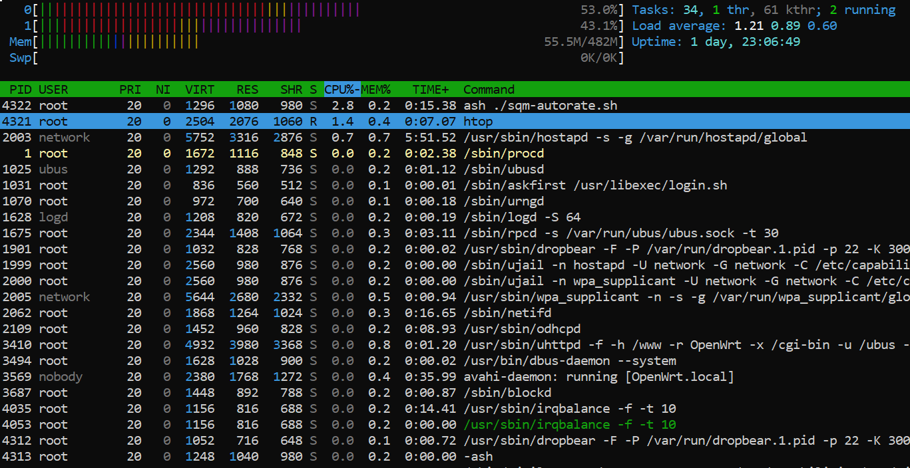Click the SHR column header
The width and height of the screenshot is (910, 468).
click(x=291, y=90)
